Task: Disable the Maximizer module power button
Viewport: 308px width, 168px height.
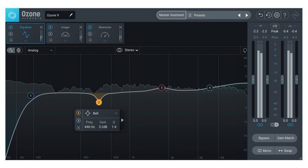Action: [90, 27]
